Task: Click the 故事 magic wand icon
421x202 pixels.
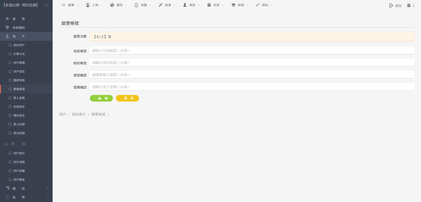Action: [x=161, y=5]
